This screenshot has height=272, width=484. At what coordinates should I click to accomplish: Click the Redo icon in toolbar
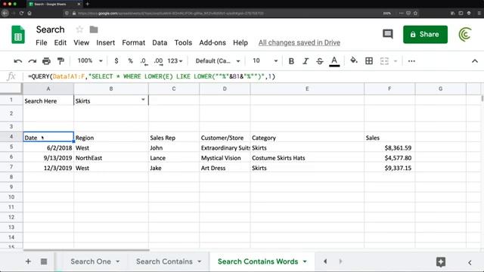coord(32,61)
